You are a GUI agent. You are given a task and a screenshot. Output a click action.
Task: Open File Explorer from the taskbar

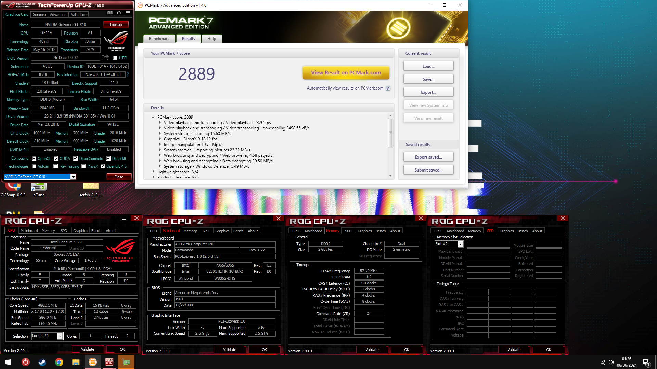point(76,362)
